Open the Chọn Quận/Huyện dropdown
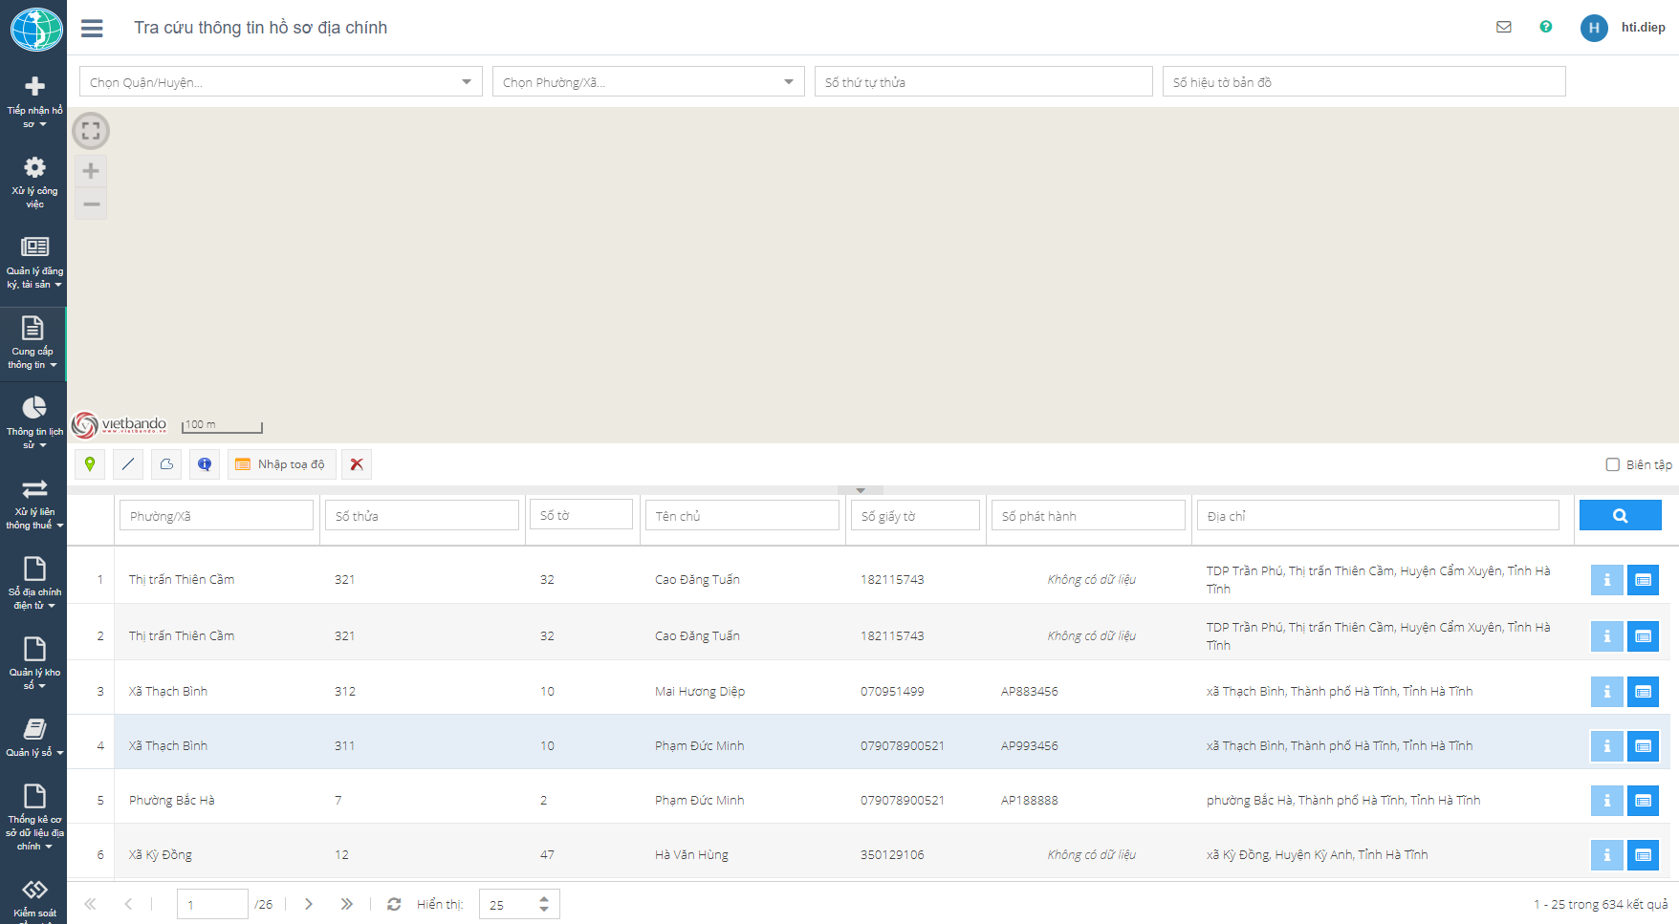The height and width of the screenshot is (924, 1679). coord(280,82)
